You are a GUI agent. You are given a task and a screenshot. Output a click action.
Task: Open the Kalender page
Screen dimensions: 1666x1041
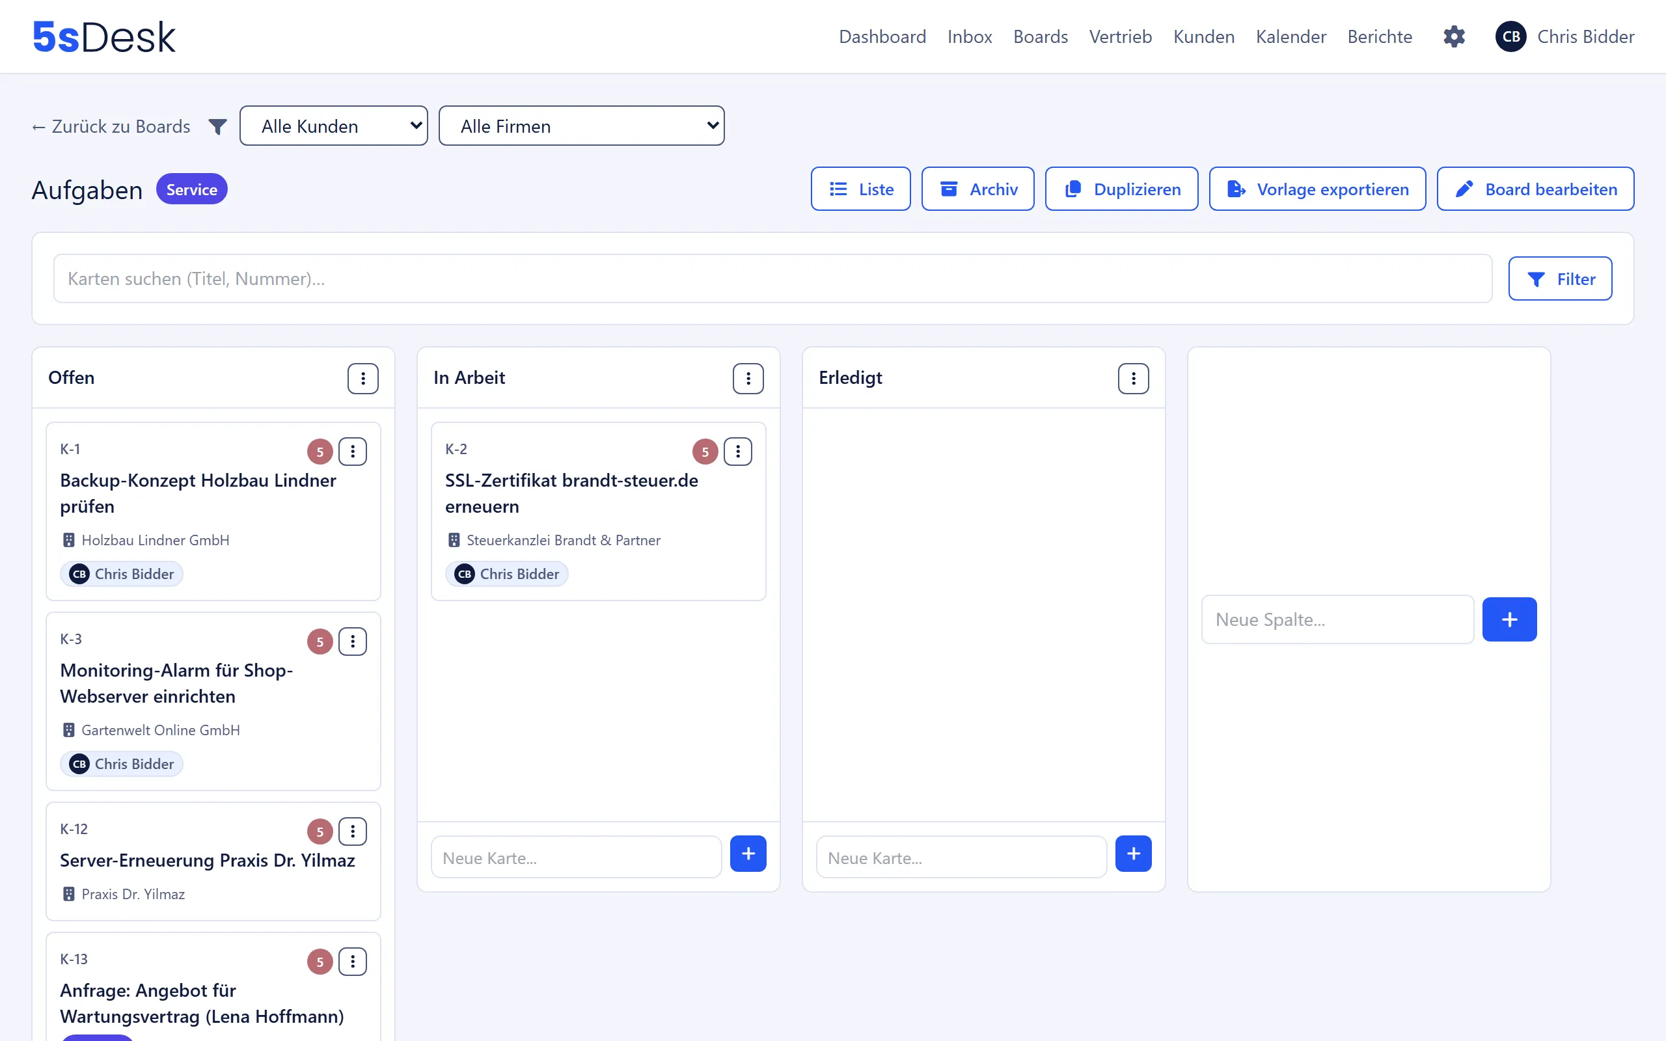[x=1290, y=36]
